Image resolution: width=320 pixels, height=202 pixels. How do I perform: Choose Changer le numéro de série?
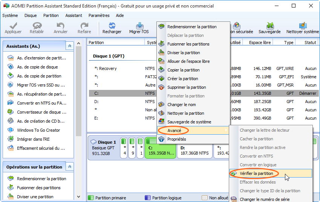coord(271,199)
